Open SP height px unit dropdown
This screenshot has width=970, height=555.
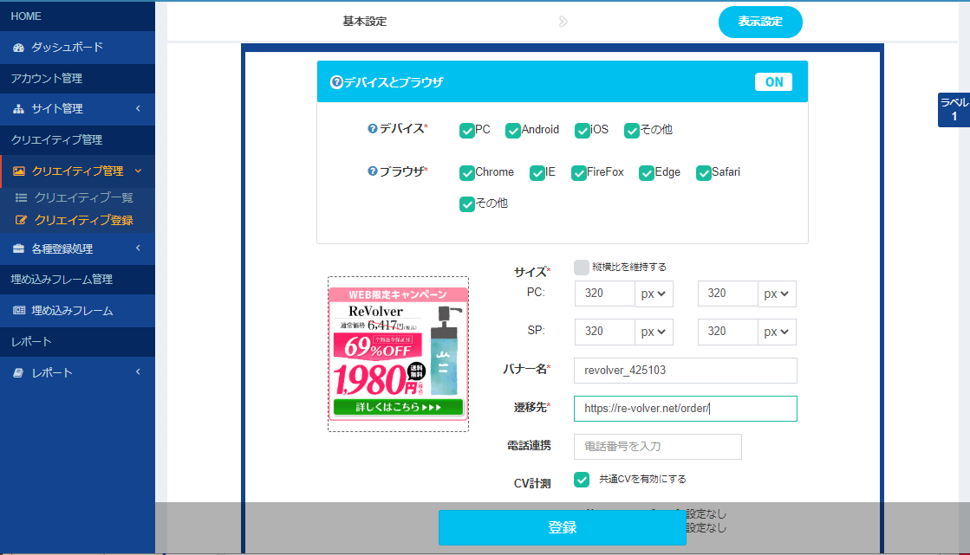pyautogui.click(x=777, y=332)
